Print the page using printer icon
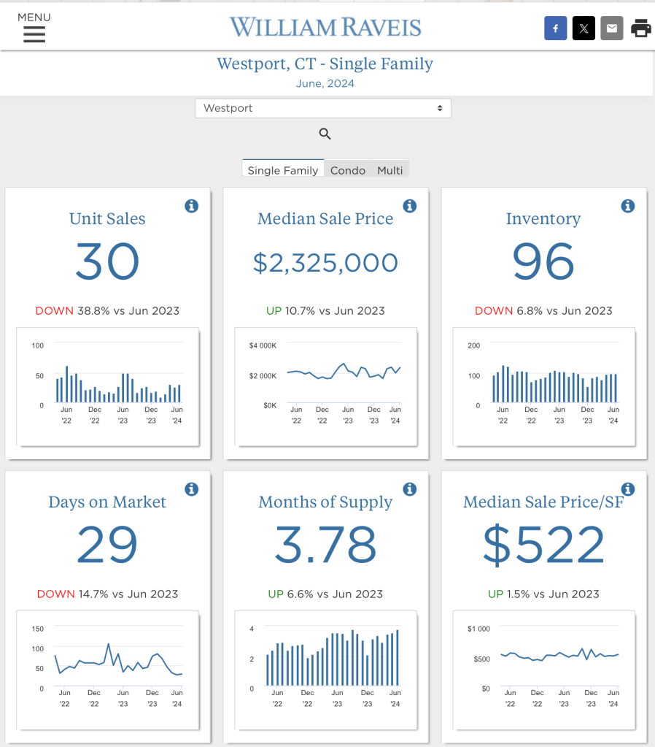655x747 pixels. pyautogui.click(x=640, y=28)
